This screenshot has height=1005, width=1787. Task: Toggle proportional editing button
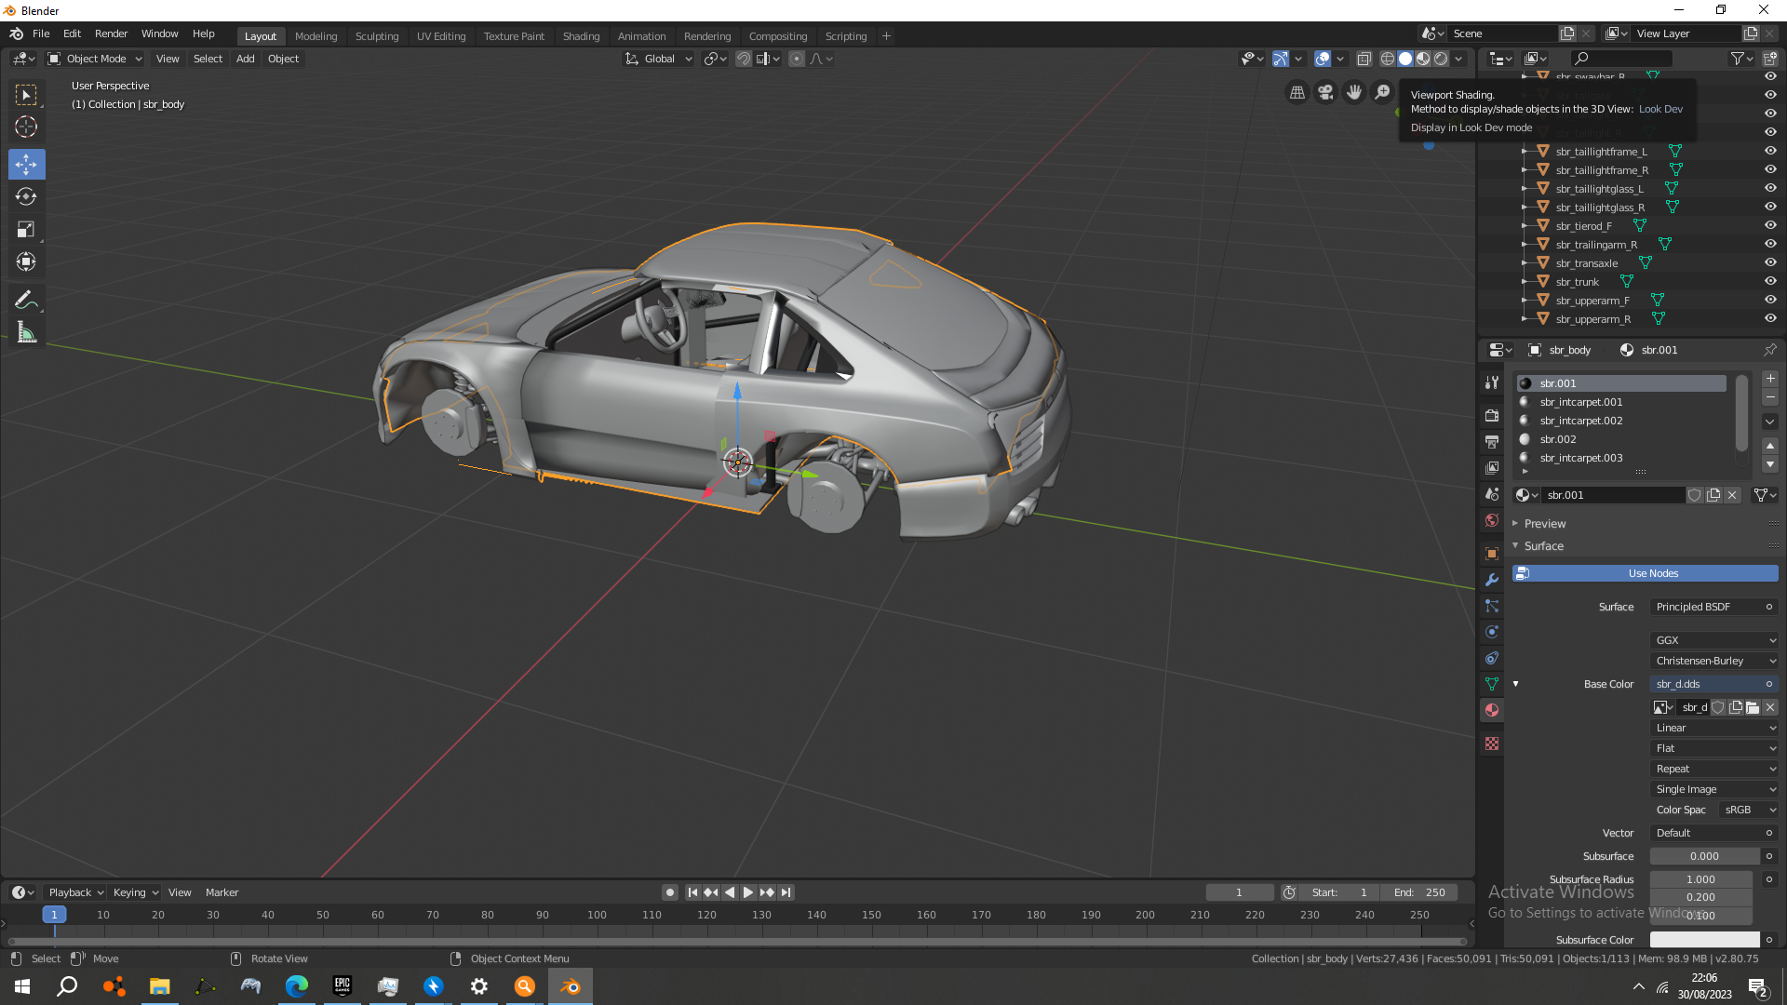pos(797,59)
